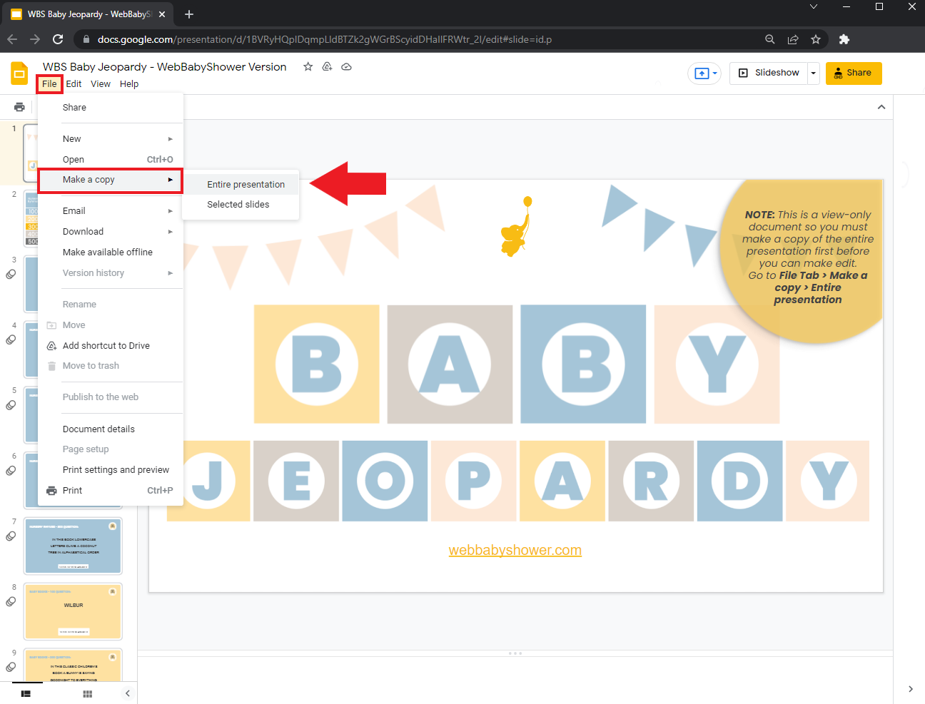Choose Entire presentation from the submenu

point(241,185)
